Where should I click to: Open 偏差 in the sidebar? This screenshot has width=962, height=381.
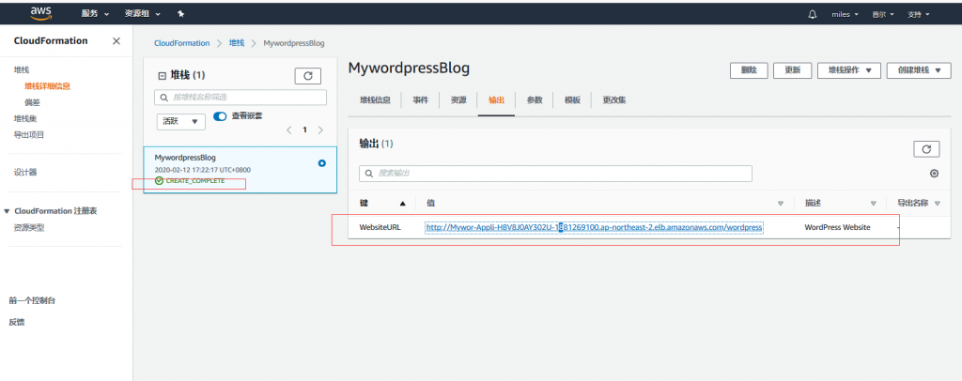tap(33, 103)
